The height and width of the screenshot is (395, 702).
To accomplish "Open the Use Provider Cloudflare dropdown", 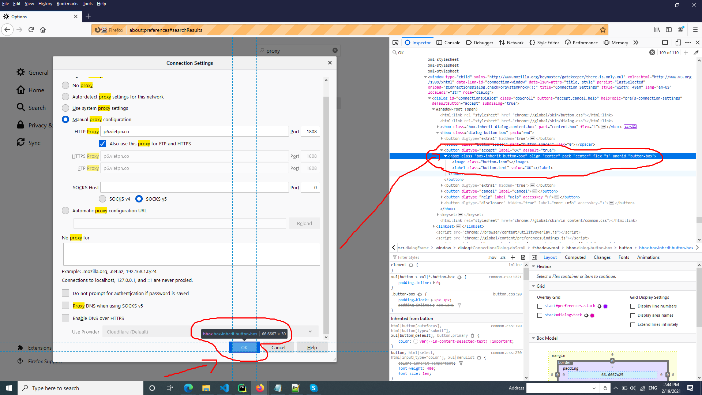I will pyautogui.click(x=210, y=332).
